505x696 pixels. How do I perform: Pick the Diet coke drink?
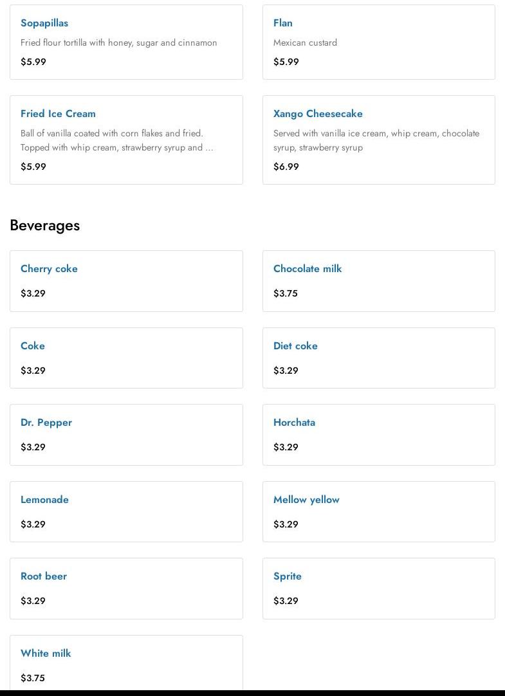pyautogui.click(x=295, y=346)
